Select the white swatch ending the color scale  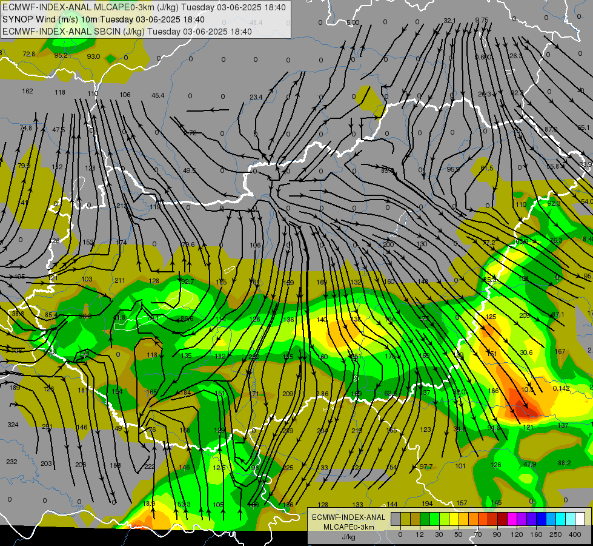click(580, 519)
